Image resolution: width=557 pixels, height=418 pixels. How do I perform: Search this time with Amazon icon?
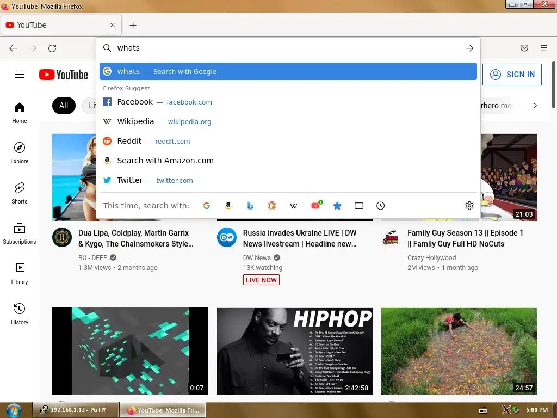tap(228, 206)
